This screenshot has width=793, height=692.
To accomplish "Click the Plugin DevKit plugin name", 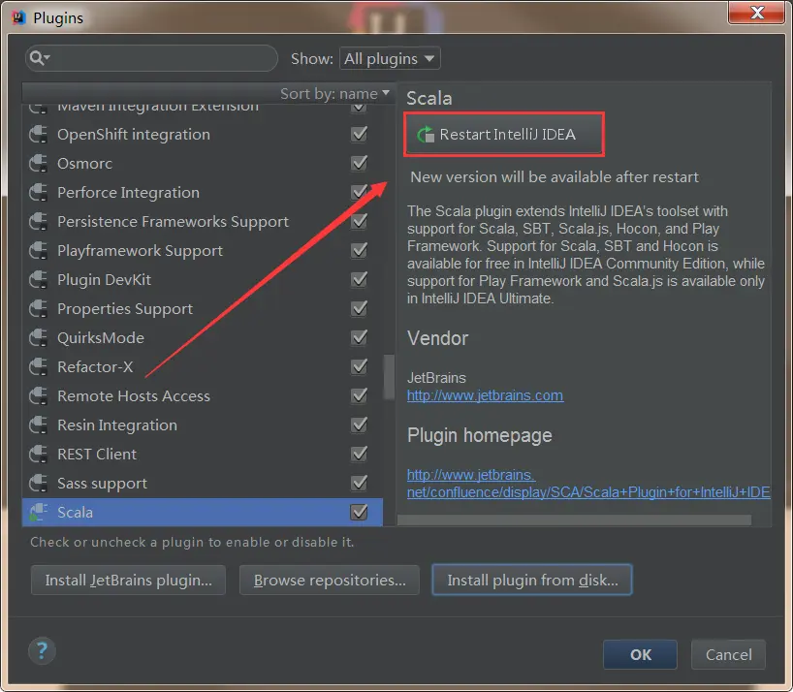I will (104, 279).
